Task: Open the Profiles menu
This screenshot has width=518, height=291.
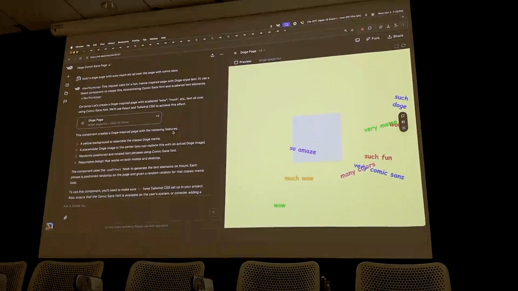Action: [136, 41]
